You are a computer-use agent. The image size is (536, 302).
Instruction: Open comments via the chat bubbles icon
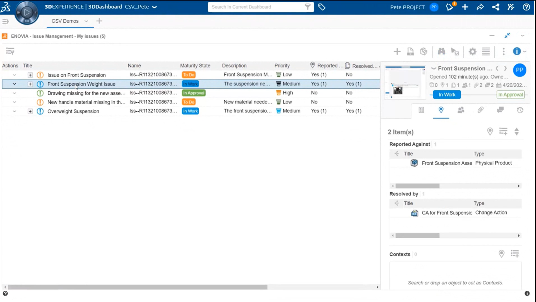pyautogui.click(x=500, y=110)
